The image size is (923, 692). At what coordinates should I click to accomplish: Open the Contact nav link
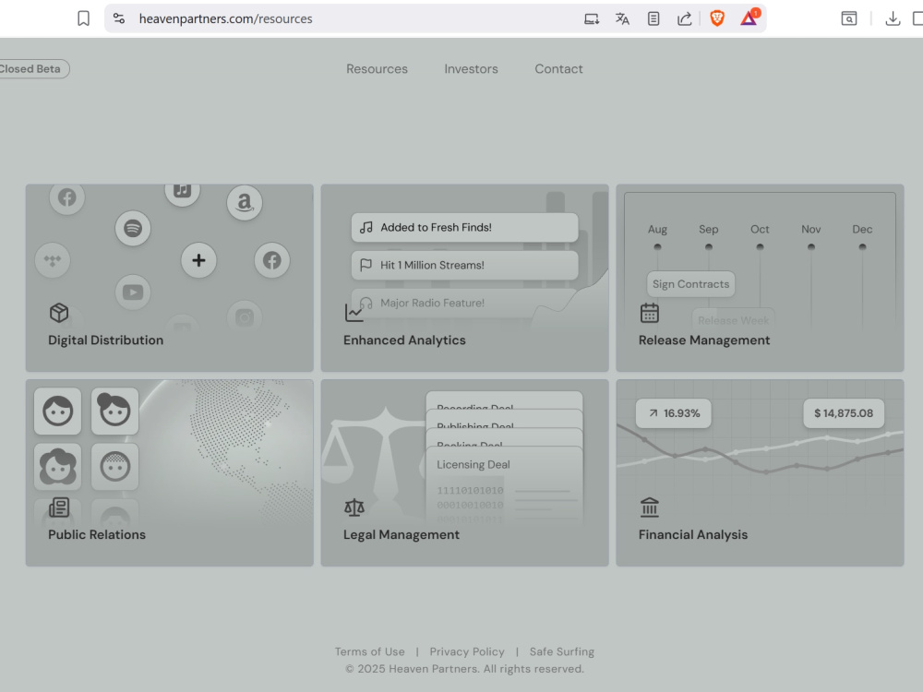click(x=558, y=69)
